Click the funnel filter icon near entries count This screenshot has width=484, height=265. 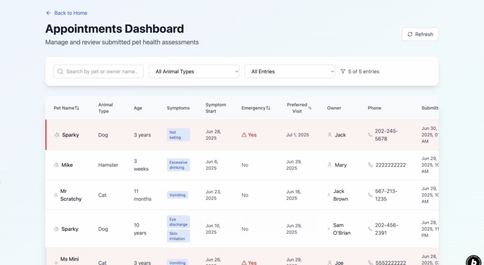343,71
